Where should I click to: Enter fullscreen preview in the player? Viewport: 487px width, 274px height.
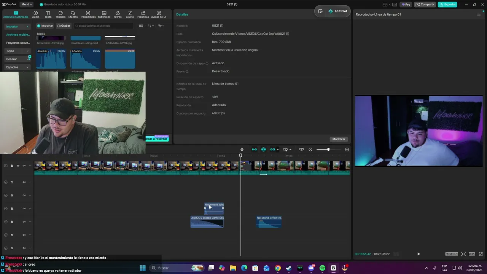[481, 254]
